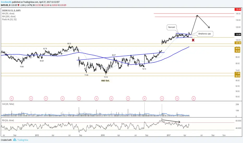
Task: Click earnings E marker above Sep 2016 label
Action: [x=144, y=98]
